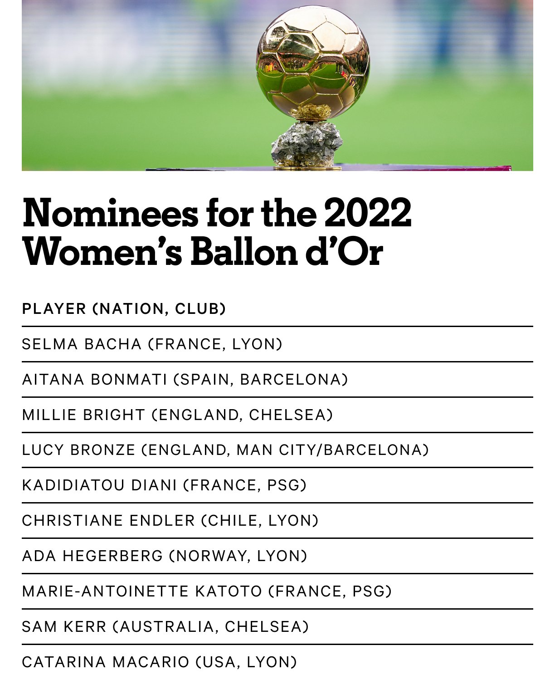Image resolution: width=555 pixels, height=694 pixels.
Task: Click the PLAYER (NATION, CLUB) table header
Action: point(124,309)
